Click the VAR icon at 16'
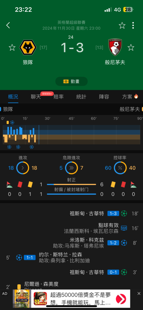Viewport: 143px width, 310px height. point(124,228)
